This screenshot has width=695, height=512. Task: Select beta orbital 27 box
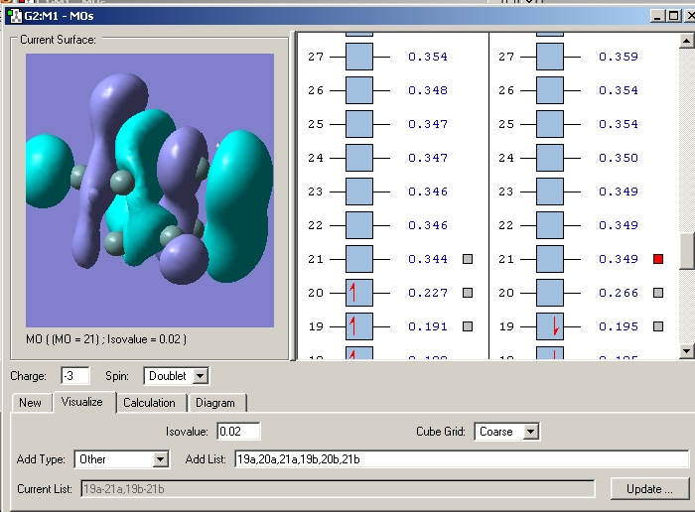click(x=550, y=57)
